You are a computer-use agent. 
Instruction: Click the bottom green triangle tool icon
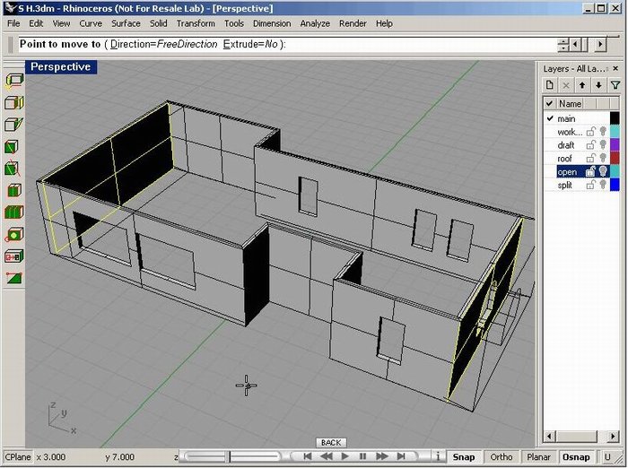tap(14, 278)
